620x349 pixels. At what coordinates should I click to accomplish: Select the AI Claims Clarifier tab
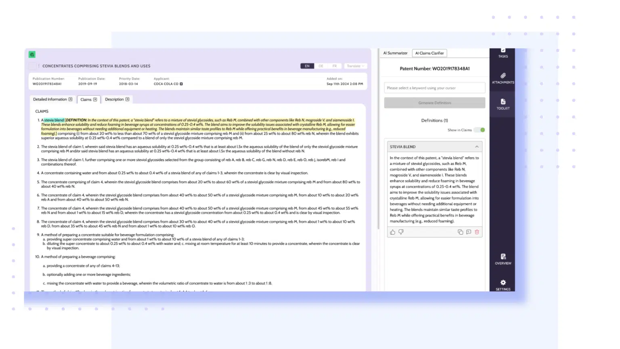click(x=429, y=53)
